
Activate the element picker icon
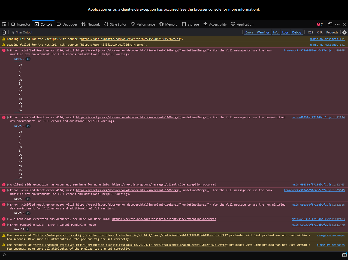coord(4,24)
